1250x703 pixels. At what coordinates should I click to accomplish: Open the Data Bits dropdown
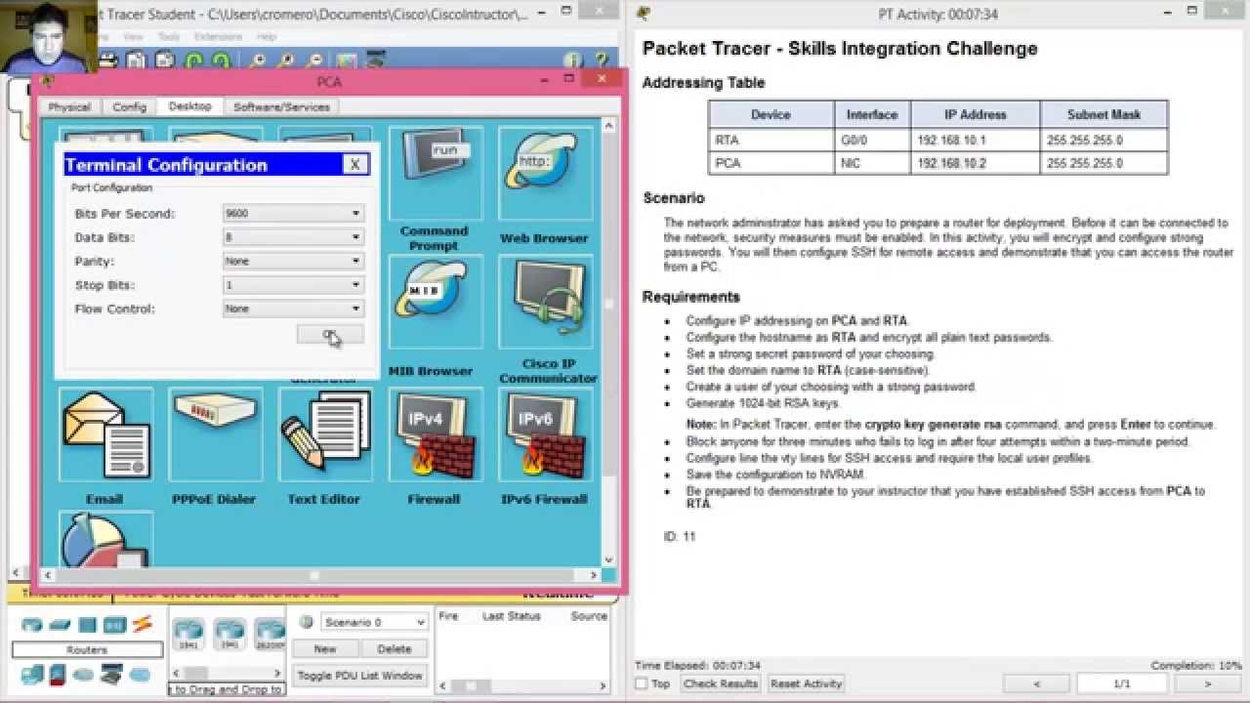click(x=293, y=237)
